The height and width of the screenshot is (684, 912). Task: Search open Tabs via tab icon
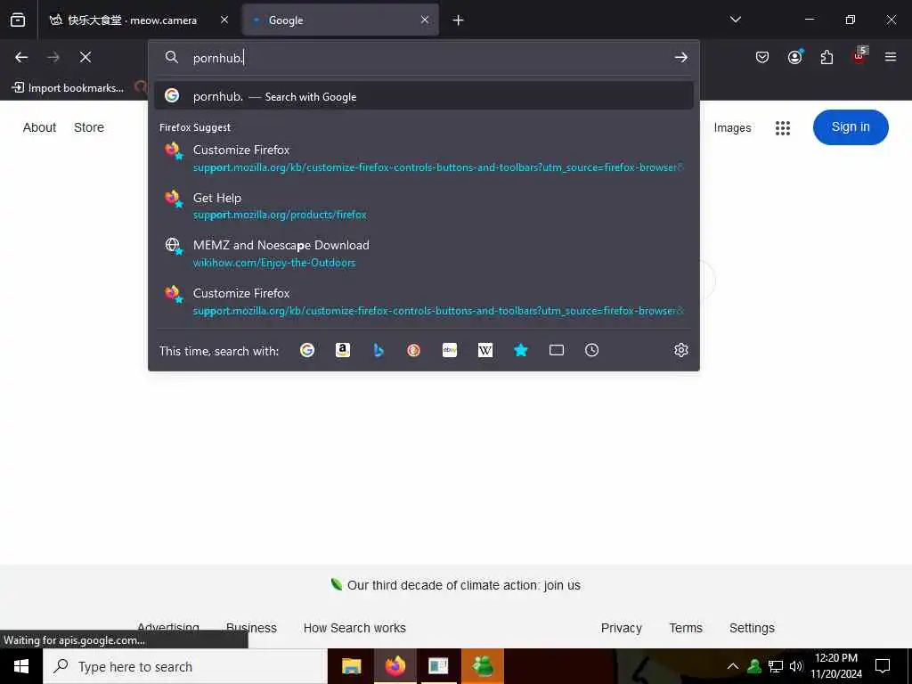pyautogui.click(x=557, y=350)
